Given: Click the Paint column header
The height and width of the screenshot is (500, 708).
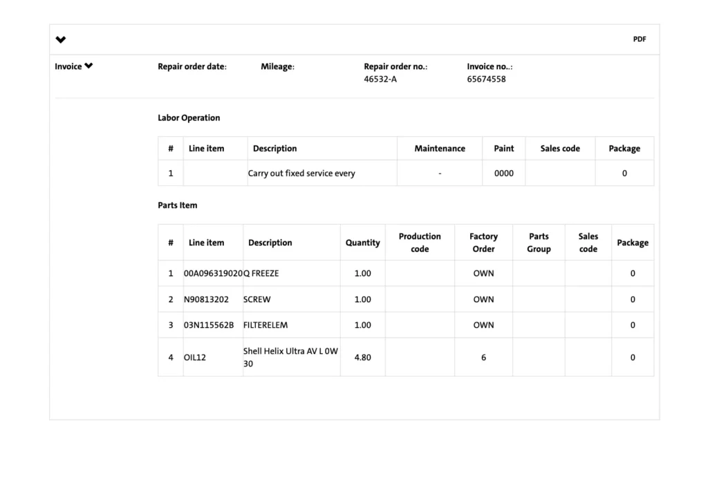Looking at the screenshot, I should (503, 149).
